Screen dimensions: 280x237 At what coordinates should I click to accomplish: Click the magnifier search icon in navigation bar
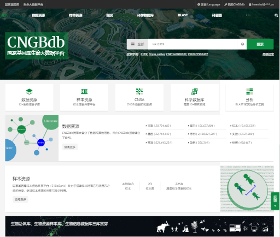click(x=276, y=15)
